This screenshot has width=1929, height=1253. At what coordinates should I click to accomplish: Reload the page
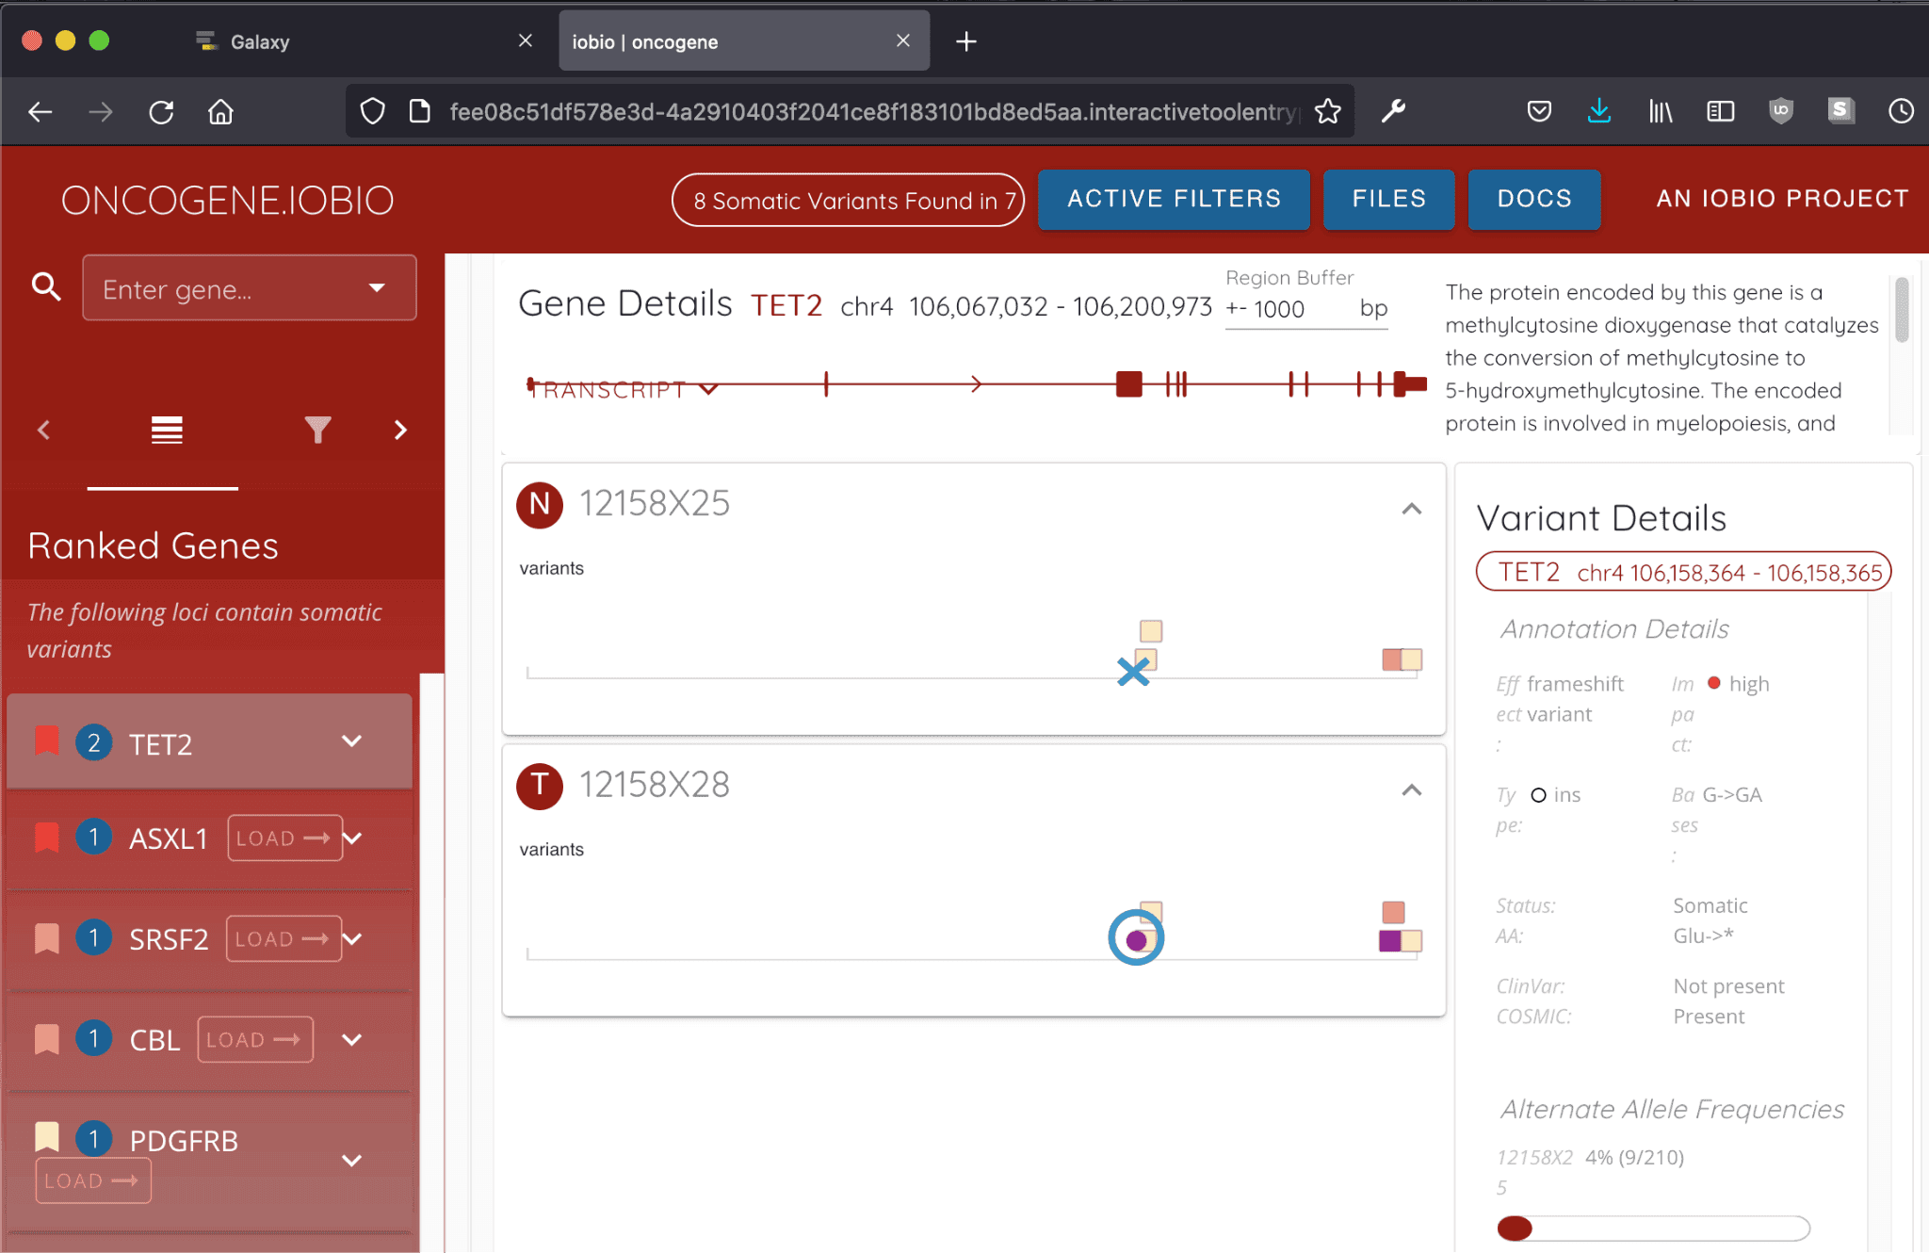pyautogui.click(x=161, y=112)
